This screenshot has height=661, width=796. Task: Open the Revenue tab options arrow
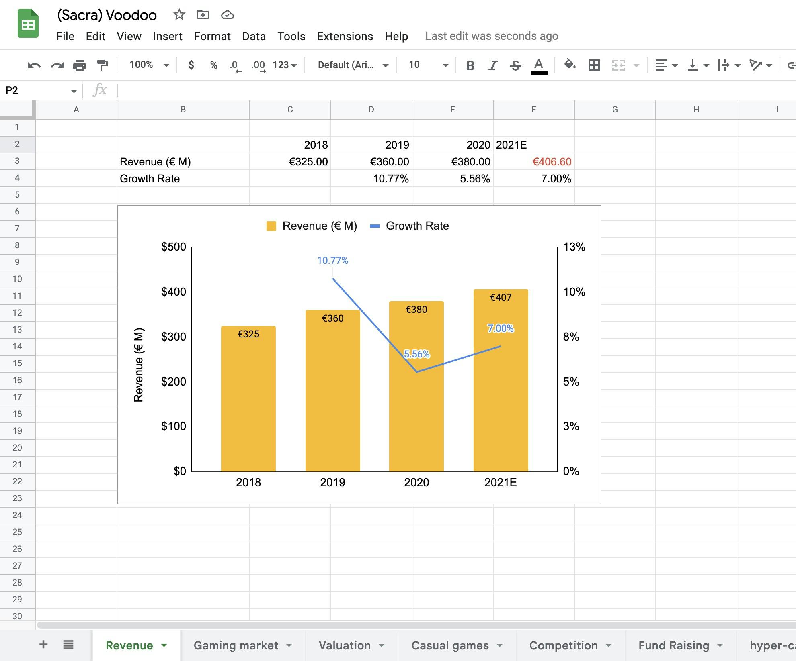[164, 645]
